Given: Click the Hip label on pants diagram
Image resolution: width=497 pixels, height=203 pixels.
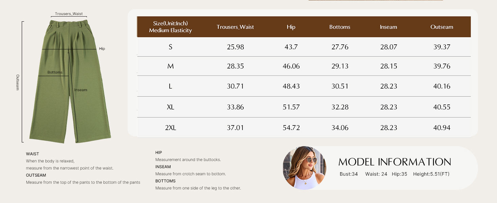Looking at the screenshot, I should [x=102, y=49].
